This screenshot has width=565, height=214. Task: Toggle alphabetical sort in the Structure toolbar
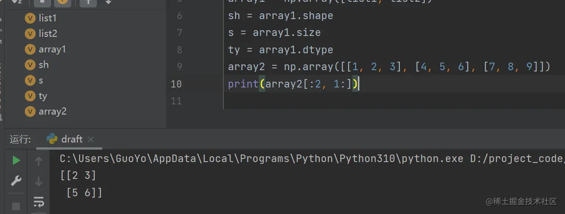tap(16, 2)
